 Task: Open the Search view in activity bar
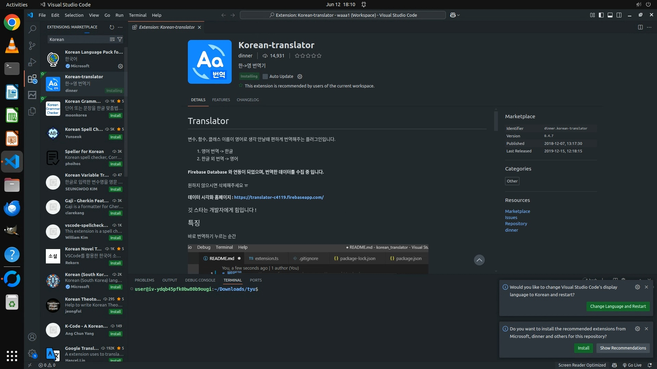[32, 29]
